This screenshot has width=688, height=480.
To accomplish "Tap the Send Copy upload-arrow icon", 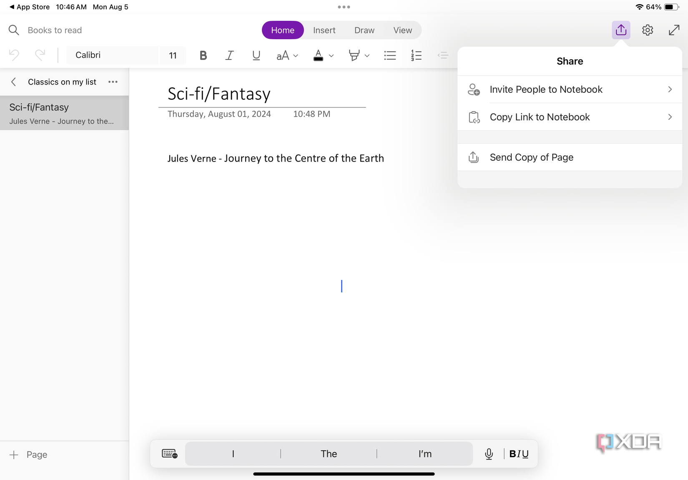I will pos(473,157).
